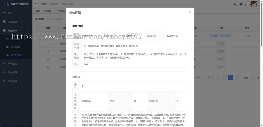The height and width of the screenshot is (127, 263).
Task: Go to the next pagination page
Action: [237, 77]
